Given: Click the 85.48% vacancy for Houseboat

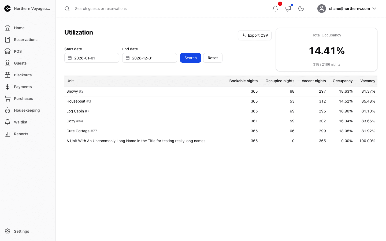Looking at the screenshot, I should 368,101.
